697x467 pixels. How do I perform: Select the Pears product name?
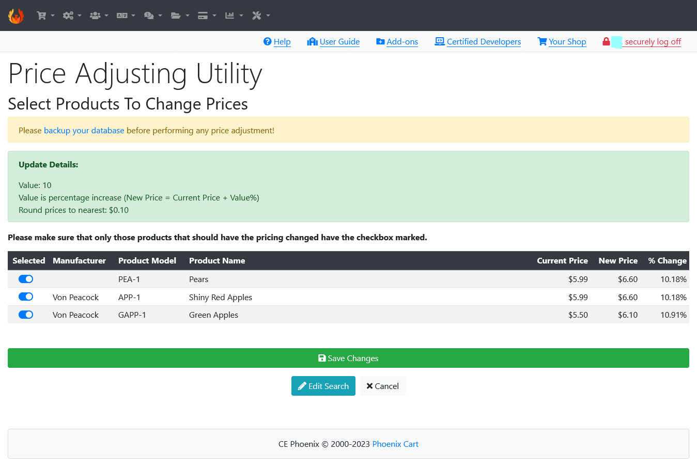pos(199,279)
